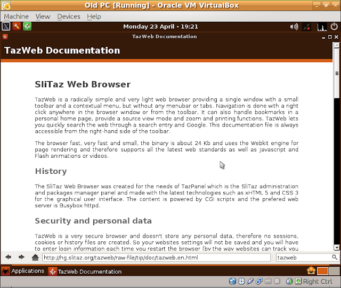The width and height of the screenshot is (341, 288).
Task: Click the virtualization chip indicator in VirtualBox status bar
Action: (277, 281)
